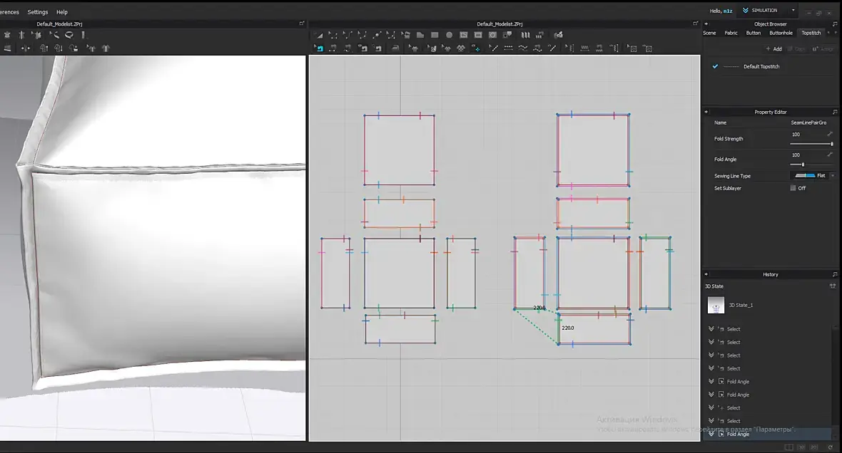
Task: Select the Edit Texture tool with teal dot
Action: (475, 48)
